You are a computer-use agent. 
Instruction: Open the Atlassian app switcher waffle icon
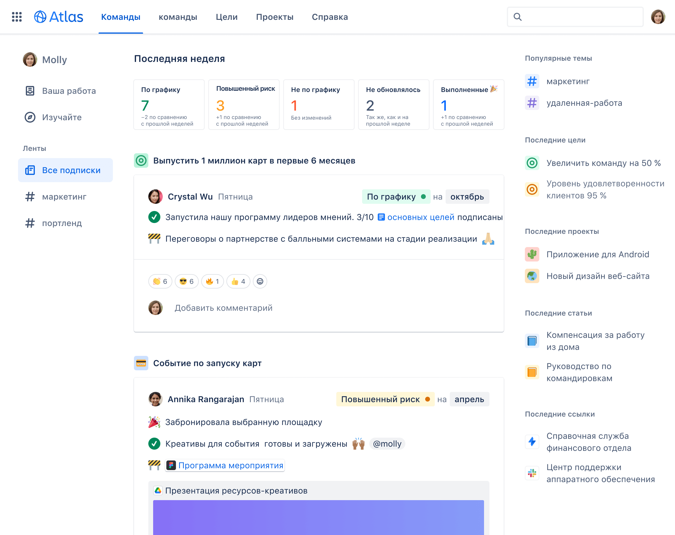tap(16, 17)
